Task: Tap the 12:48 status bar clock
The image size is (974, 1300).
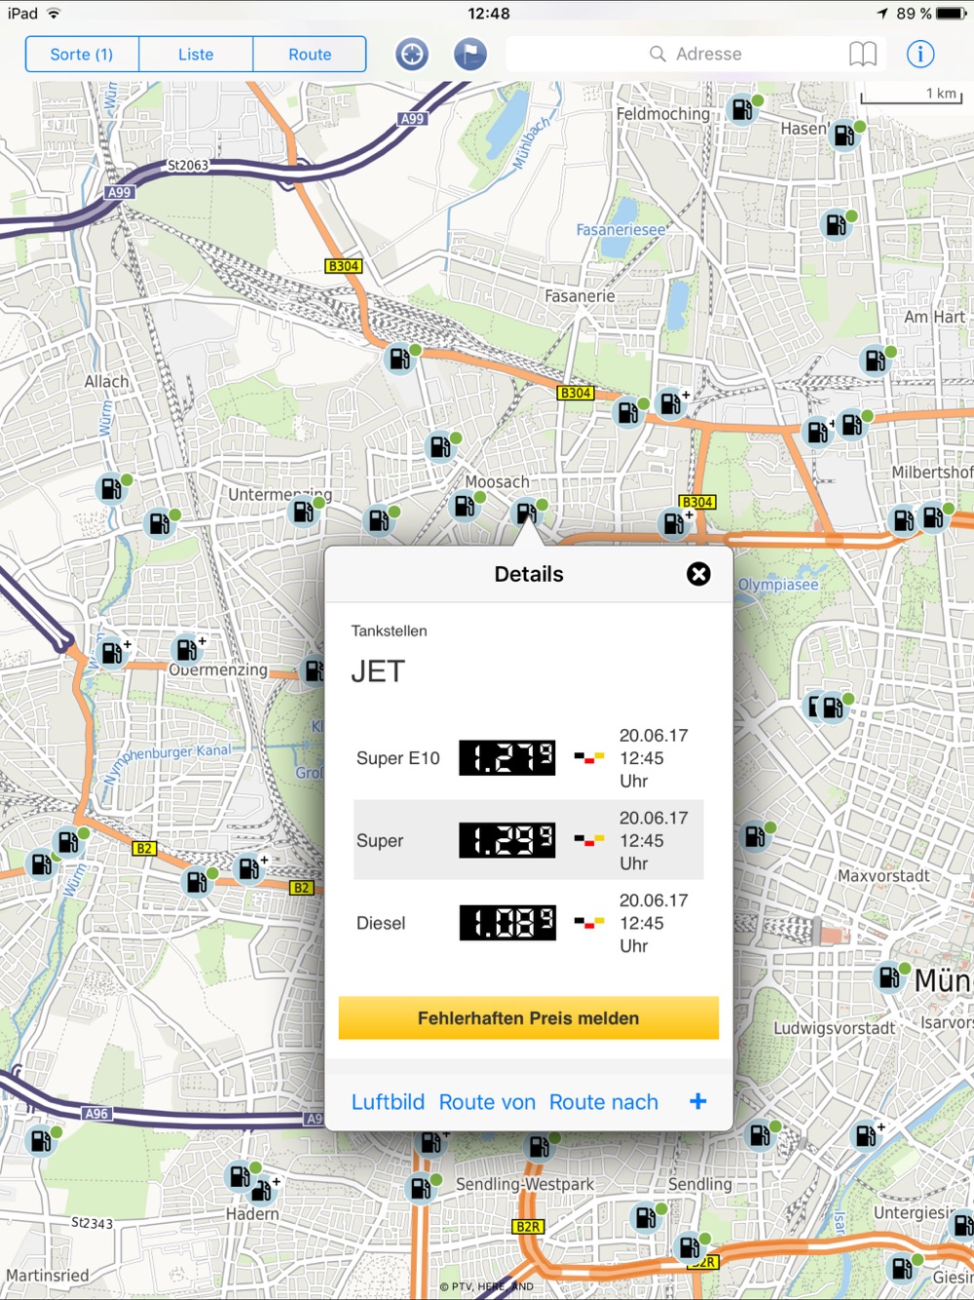Action: pyautogui.click(x=488, y=14)
